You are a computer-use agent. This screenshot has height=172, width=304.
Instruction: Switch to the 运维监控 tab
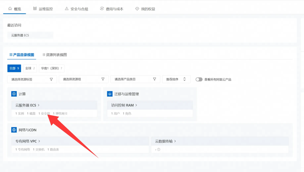[43, 9]
